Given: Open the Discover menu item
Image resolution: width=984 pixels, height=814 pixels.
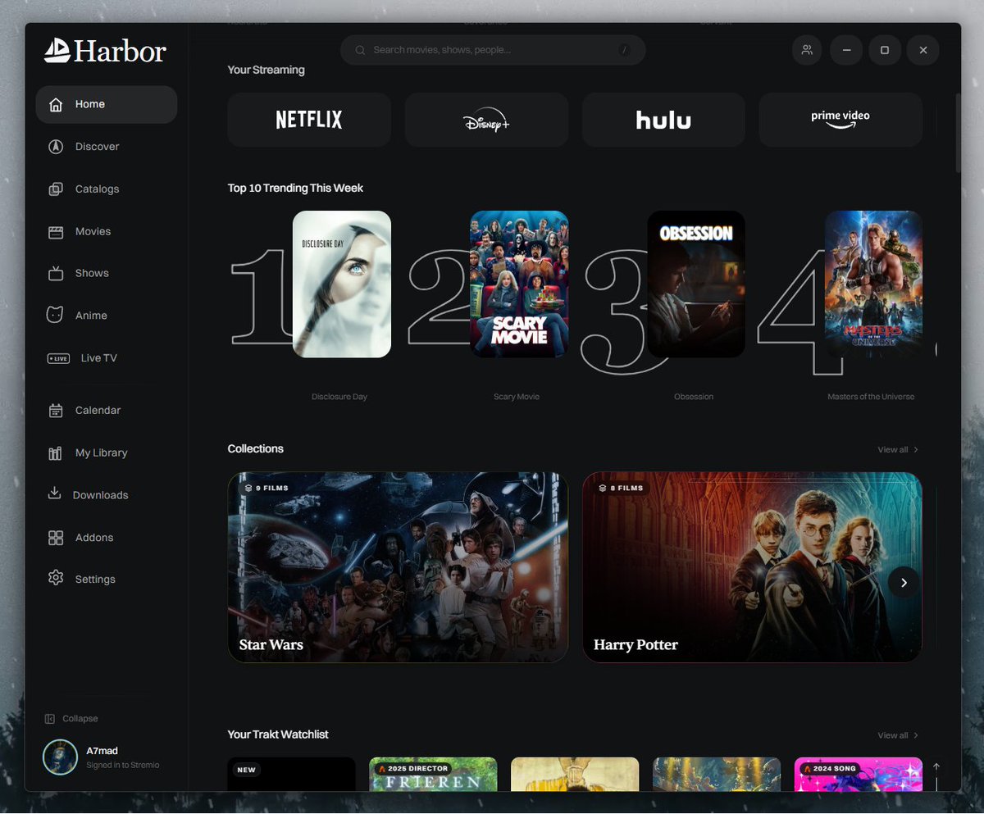Looking at the screenshot, I should 107,147.
